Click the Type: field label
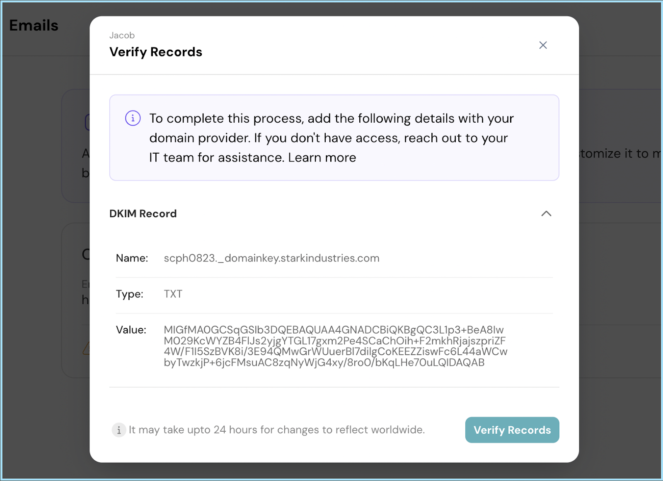This screenshot has width=663, height=481. [x=130, y=294]
